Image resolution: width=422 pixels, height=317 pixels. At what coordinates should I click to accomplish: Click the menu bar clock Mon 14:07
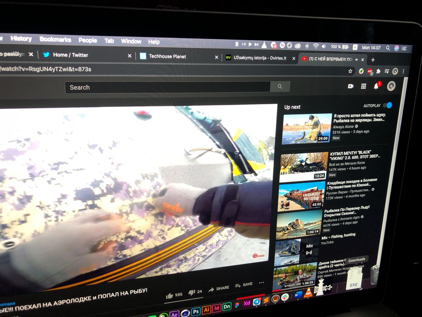[371, 48]
